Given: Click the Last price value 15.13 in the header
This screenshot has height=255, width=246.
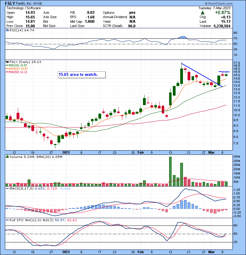Looking at the screenshot, I should pyautogui.click(x=226, y=22).
